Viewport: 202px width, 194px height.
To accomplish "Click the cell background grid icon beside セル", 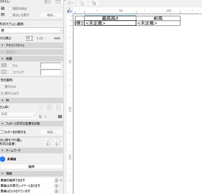I will tap(4, 65).
